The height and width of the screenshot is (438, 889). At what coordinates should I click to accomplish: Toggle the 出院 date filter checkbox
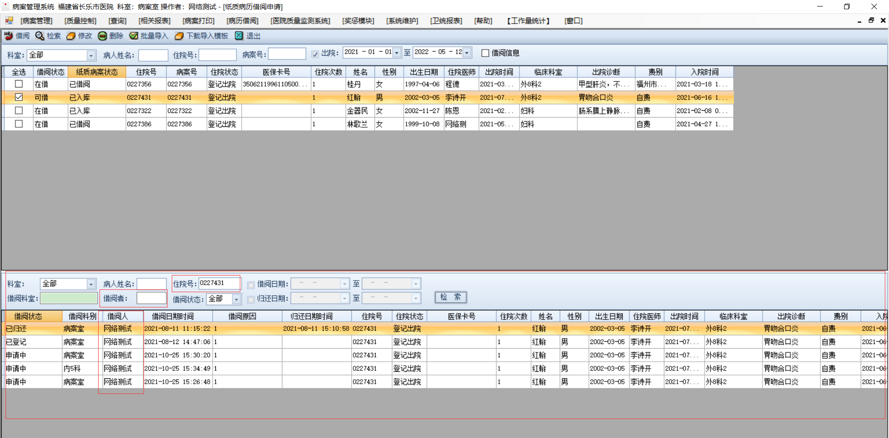(x=315, y=54)
